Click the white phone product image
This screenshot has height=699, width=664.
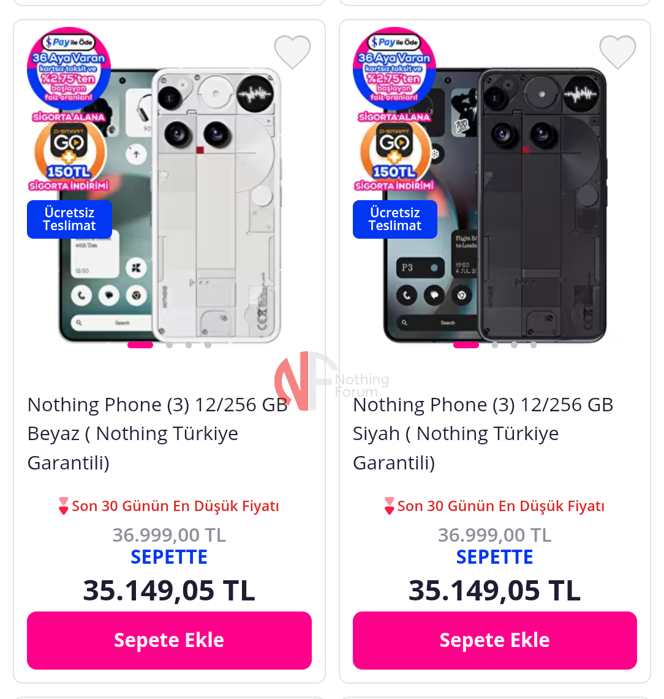click(x=170, y=205)
